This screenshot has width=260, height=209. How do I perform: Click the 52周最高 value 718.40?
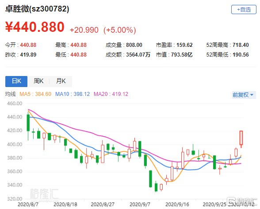241,45
